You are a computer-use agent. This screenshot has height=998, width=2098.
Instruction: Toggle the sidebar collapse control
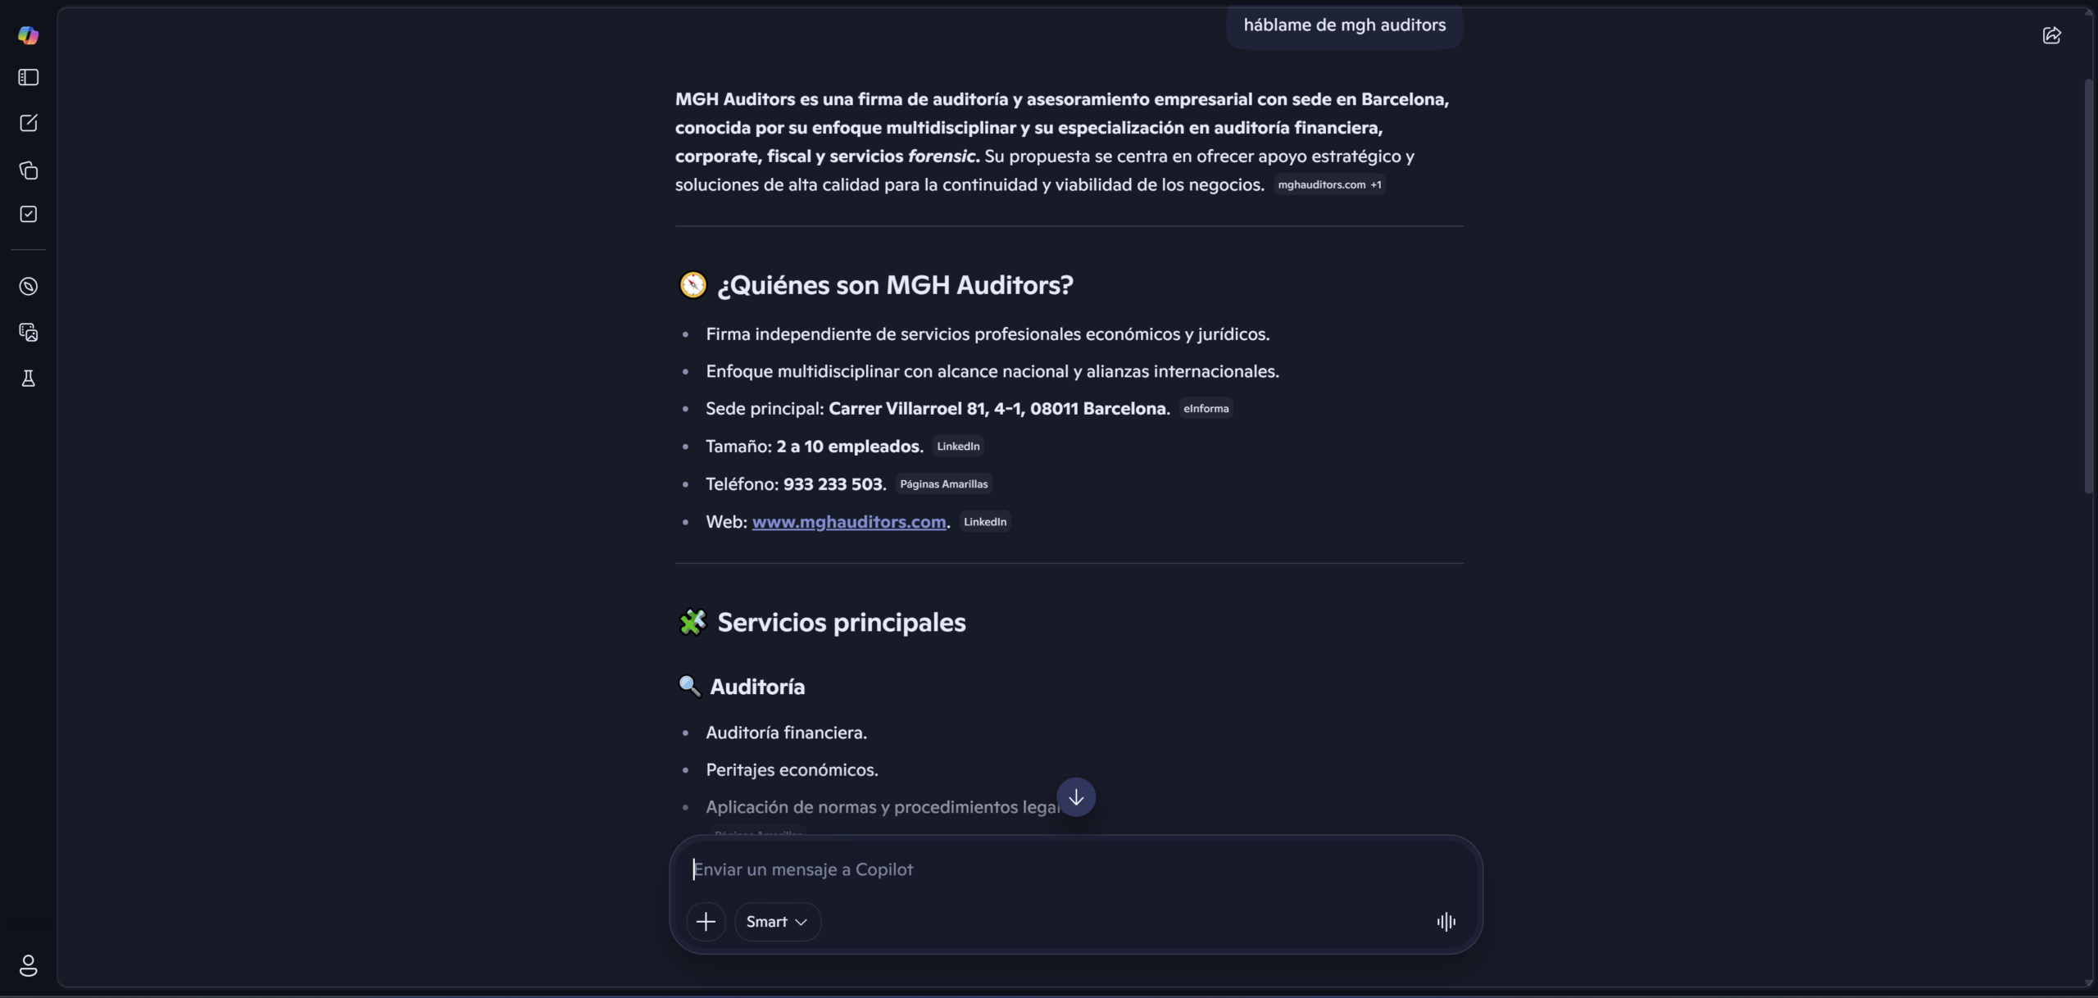(x=29, y=77)
